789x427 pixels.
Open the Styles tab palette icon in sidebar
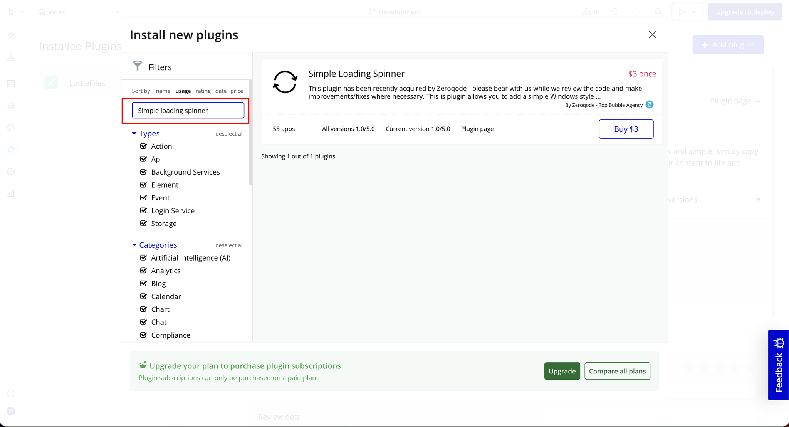tap(11, 128)
